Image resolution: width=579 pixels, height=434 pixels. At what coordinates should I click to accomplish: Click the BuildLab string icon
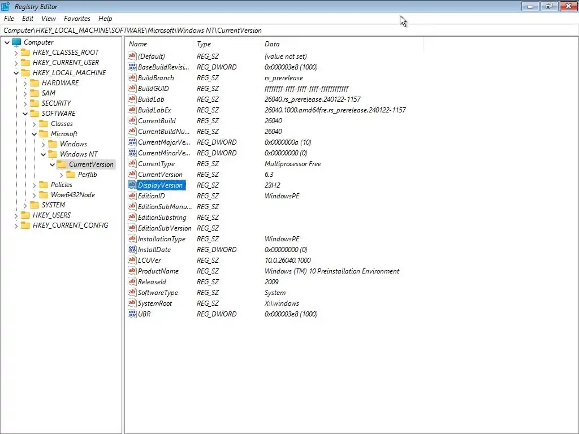pyautogui.click(x=132, y=99)
